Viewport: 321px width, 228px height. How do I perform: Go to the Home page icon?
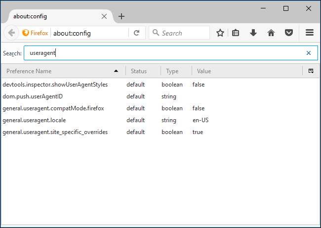pos(271,33)
